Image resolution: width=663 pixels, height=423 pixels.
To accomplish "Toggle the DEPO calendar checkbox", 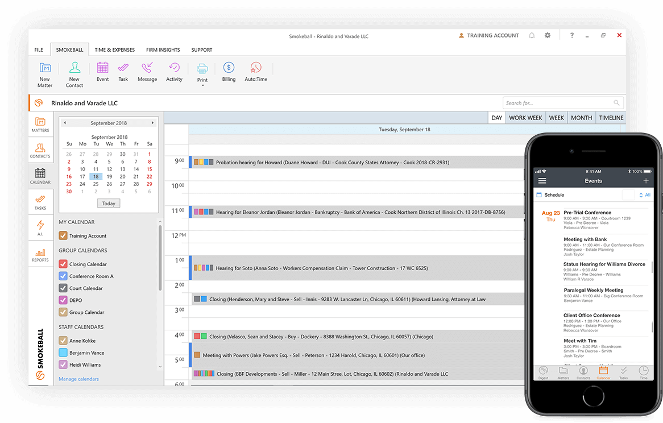I will coord(63,300).
